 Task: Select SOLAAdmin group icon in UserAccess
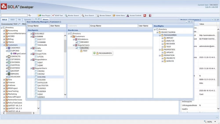pos(76,39)
